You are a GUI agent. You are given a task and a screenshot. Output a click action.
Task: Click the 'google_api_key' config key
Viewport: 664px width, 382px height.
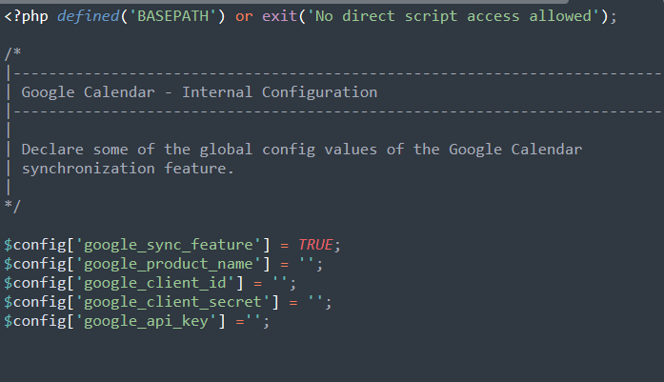(141, 321)
